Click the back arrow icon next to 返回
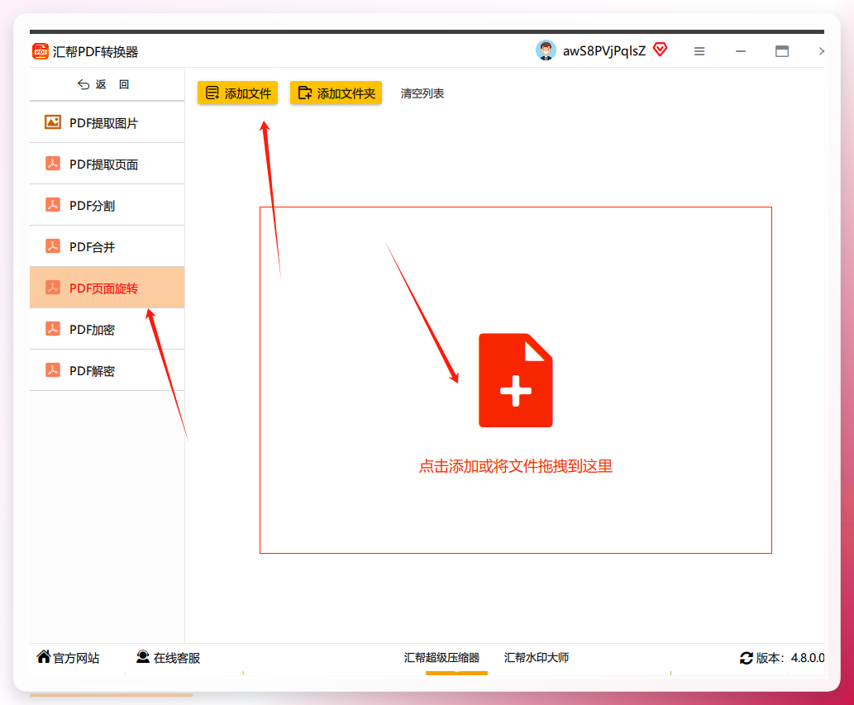Image resolution: width=854 pixels, height=705 pixels. coord(83,84)
